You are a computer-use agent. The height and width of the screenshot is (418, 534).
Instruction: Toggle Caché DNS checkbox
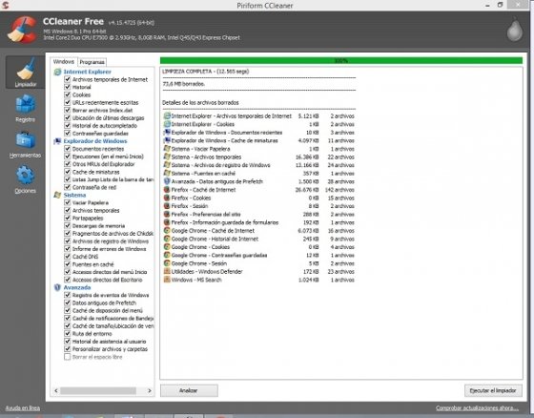[x=68, y=257]
